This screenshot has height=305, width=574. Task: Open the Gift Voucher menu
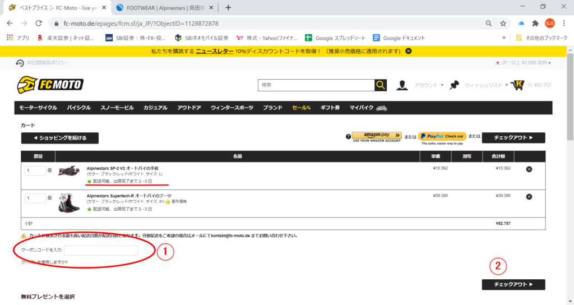330,108
